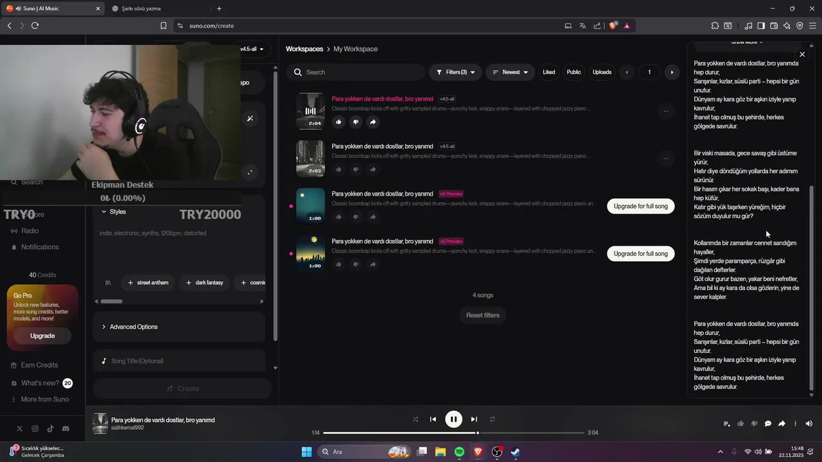This screenshot has width=822, height=462.
Task: Close the lyrics side panel
Action: [x=802, y=55]
